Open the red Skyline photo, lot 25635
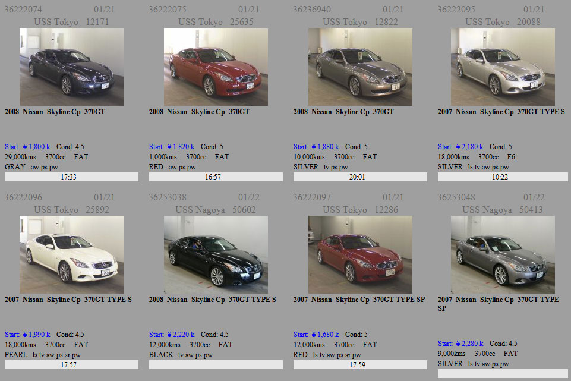Image resolution: width=571 pixels, height=381 pixels. tap(216, 67)
